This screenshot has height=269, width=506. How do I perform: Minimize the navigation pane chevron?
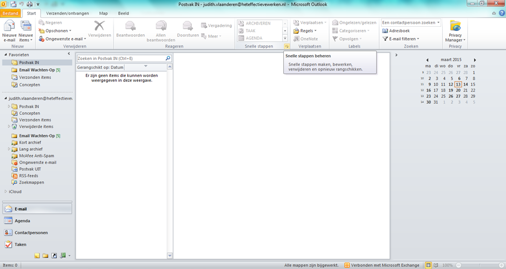point(69,54)
